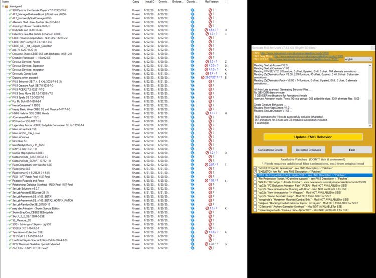Click version 4.5.4 of BodySlide and Outfit Studio
The width and height of the screenshot is (376, 278).
point(213,30)
